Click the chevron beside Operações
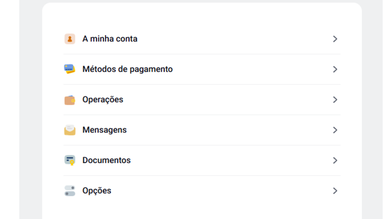The height and width of the screenshot is (219, 389). pos(335,100)
